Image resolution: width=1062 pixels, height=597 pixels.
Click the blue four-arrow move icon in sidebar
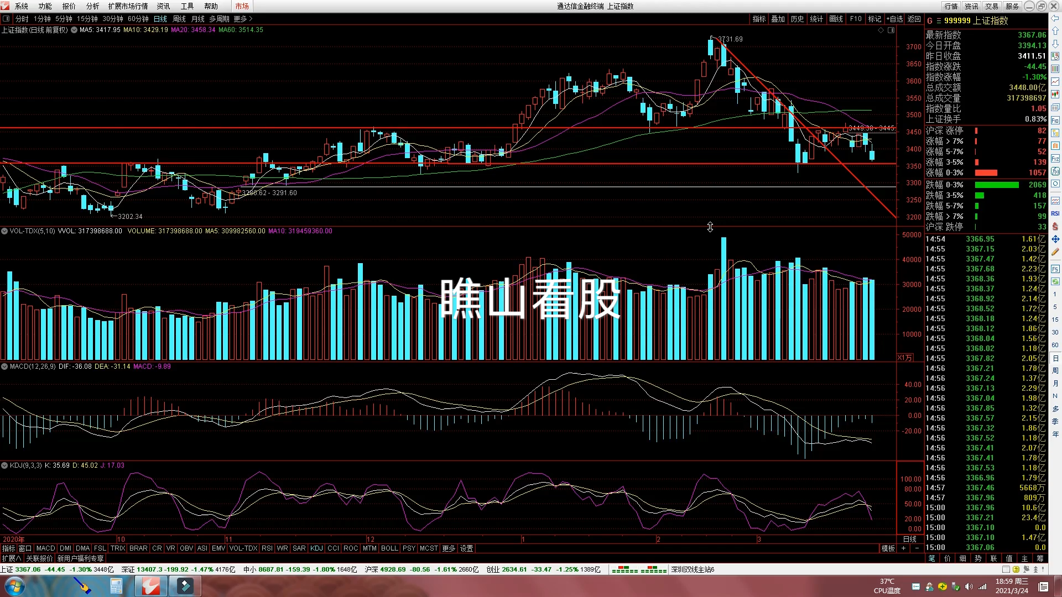(x=1055, y=239)
